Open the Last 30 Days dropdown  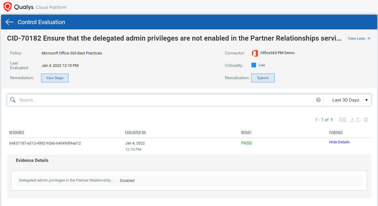pyautogui.click(x=347, y=100)
